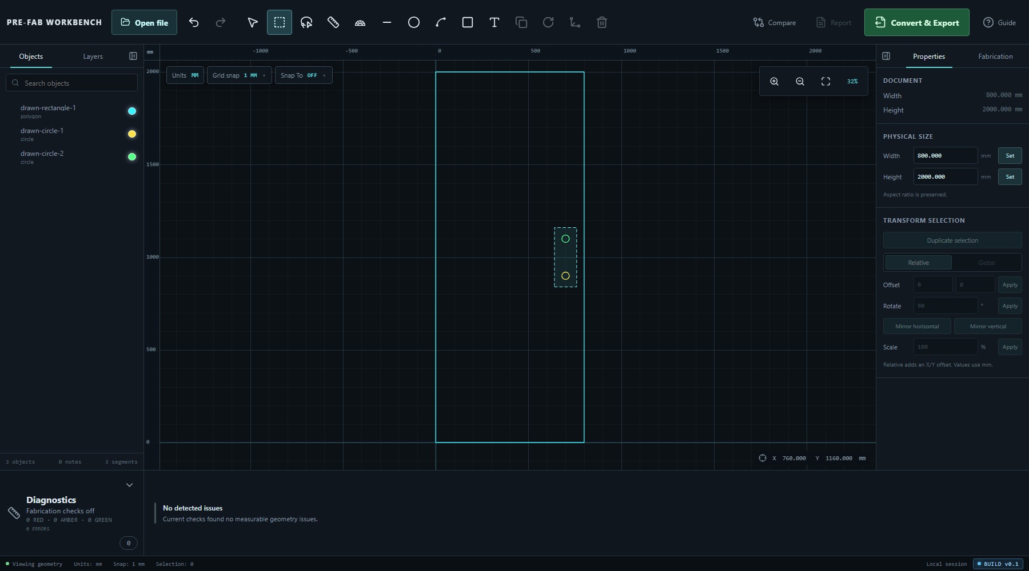Image resolution: width=1029 pixels, height=571 pixels.
Task: Collapse the Diagnostics panel chevron
Action: pyautogui.click(x=129, y=485)
